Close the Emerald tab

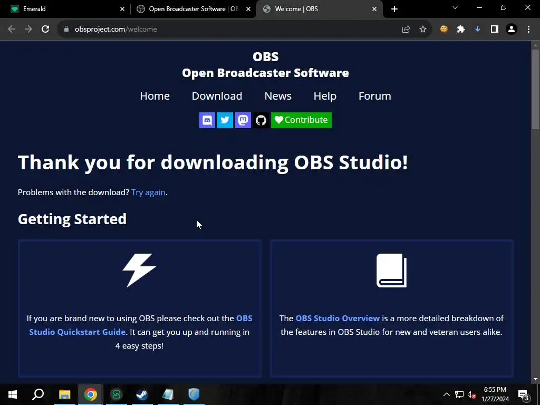point(122,9)
